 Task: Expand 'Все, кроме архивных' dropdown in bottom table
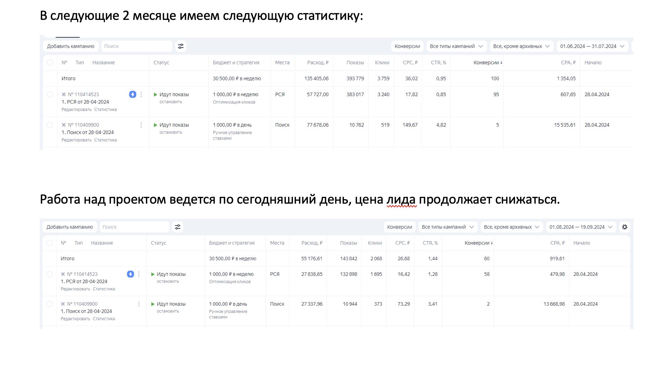coord(511,227)
